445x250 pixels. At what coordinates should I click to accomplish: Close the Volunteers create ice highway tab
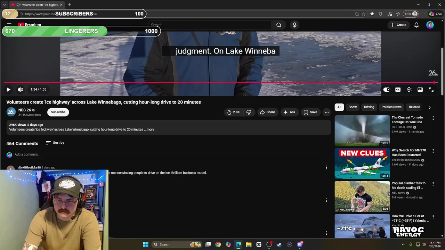point(61,5)
